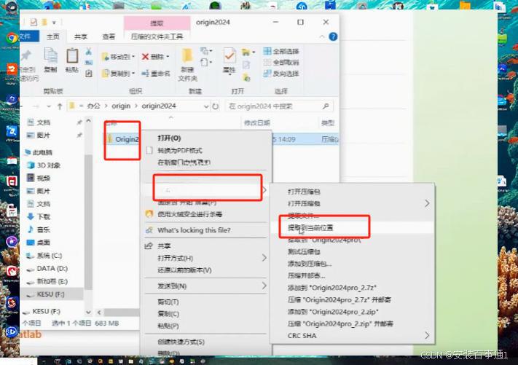
Task: Click the quick access toolbar properties icon
Action: (34, 23)
